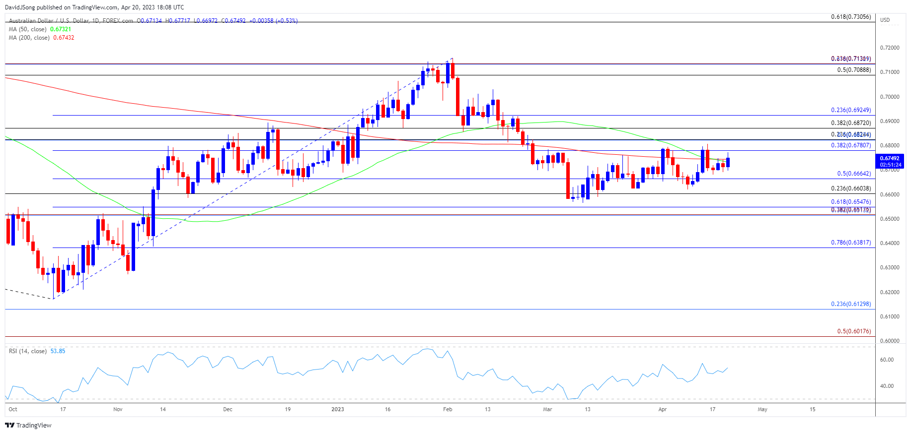Click the 0.5(0.66642) Fibonacci label
Screen dimensions: 911x434
[x=854, y=174]
